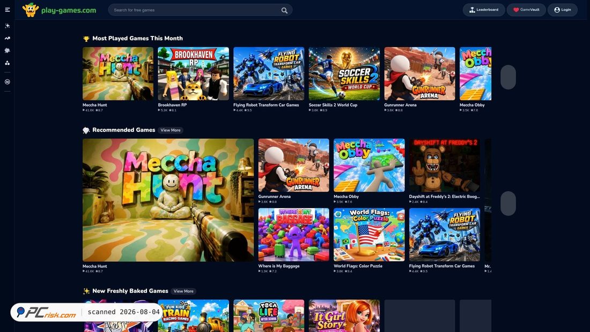Viewport: 590px width, 332px height.
Task: Open the Toca Life After School thumbnail
Action: [269, 316]
